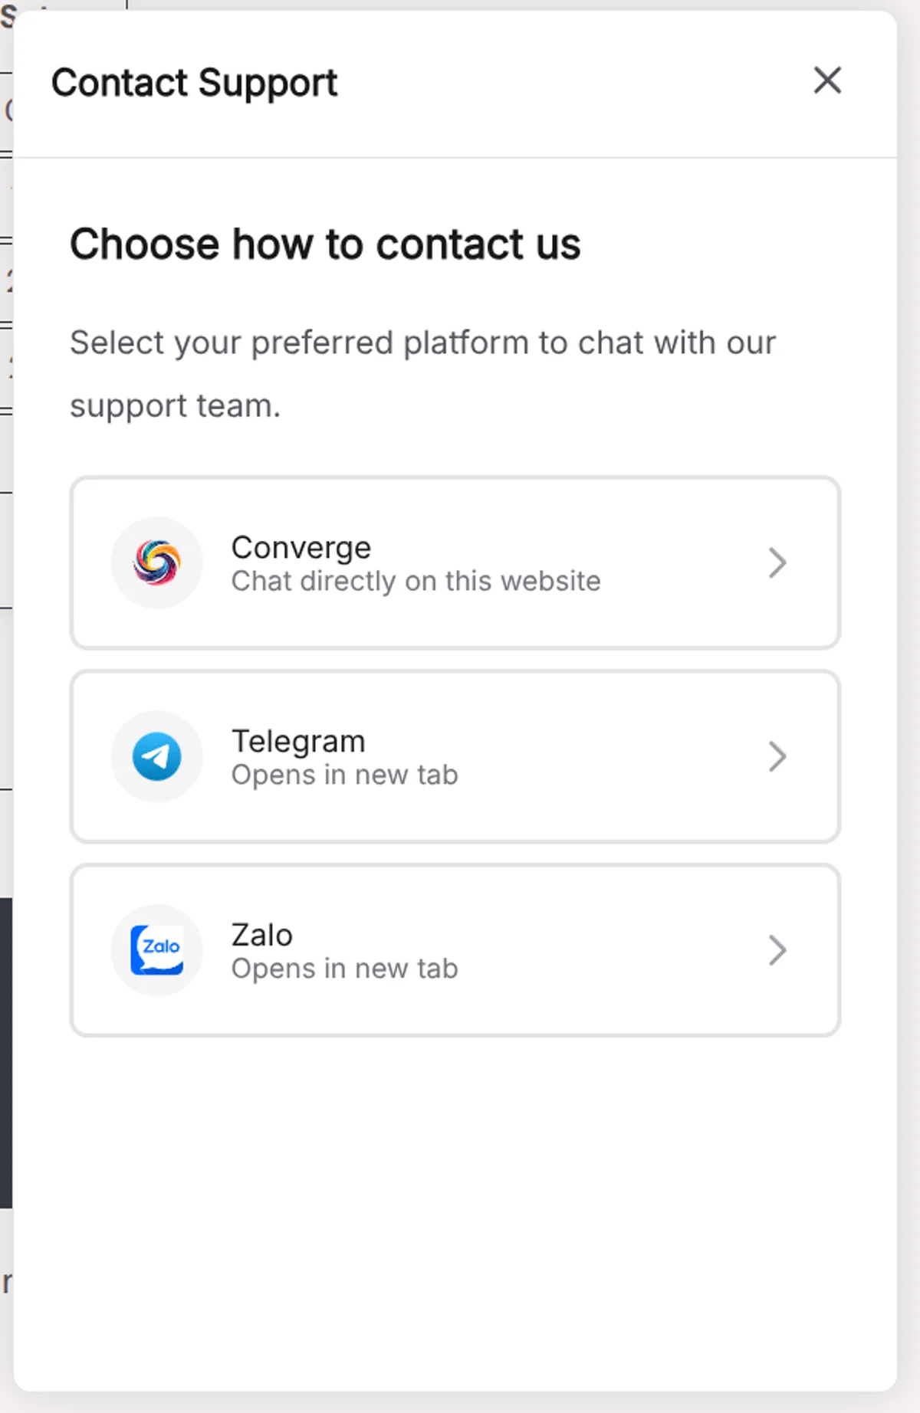Expand the Zalo option via its arrow
Viewport: 920px width, 1413px height.
[778, 950]
